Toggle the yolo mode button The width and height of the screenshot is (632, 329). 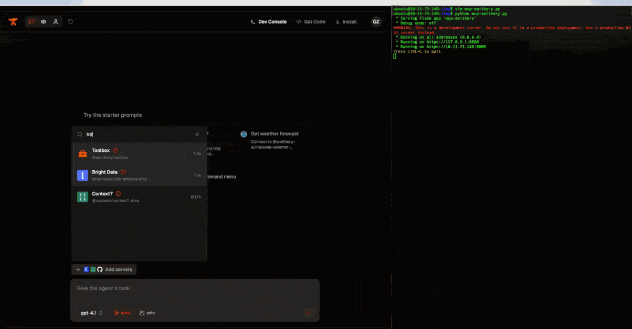(x=147, y=313)
